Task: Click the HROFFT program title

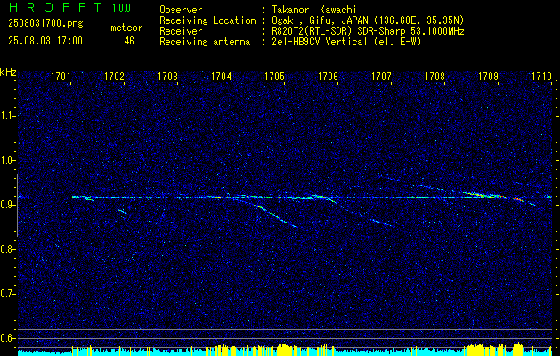Action: [x=55, y=7]
